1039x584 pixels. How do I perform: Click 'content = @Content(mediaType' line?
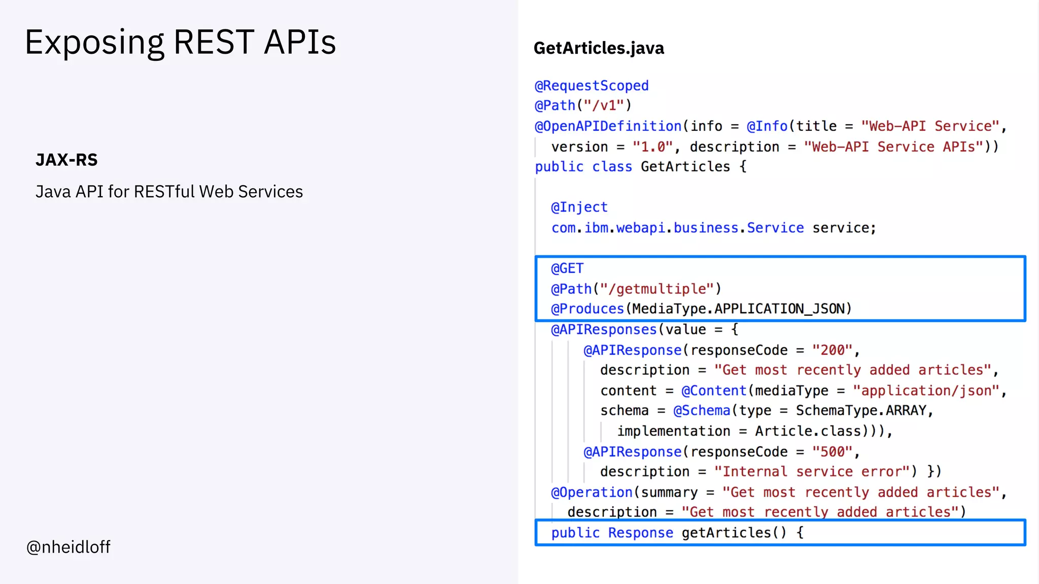[x=804, y=391]
